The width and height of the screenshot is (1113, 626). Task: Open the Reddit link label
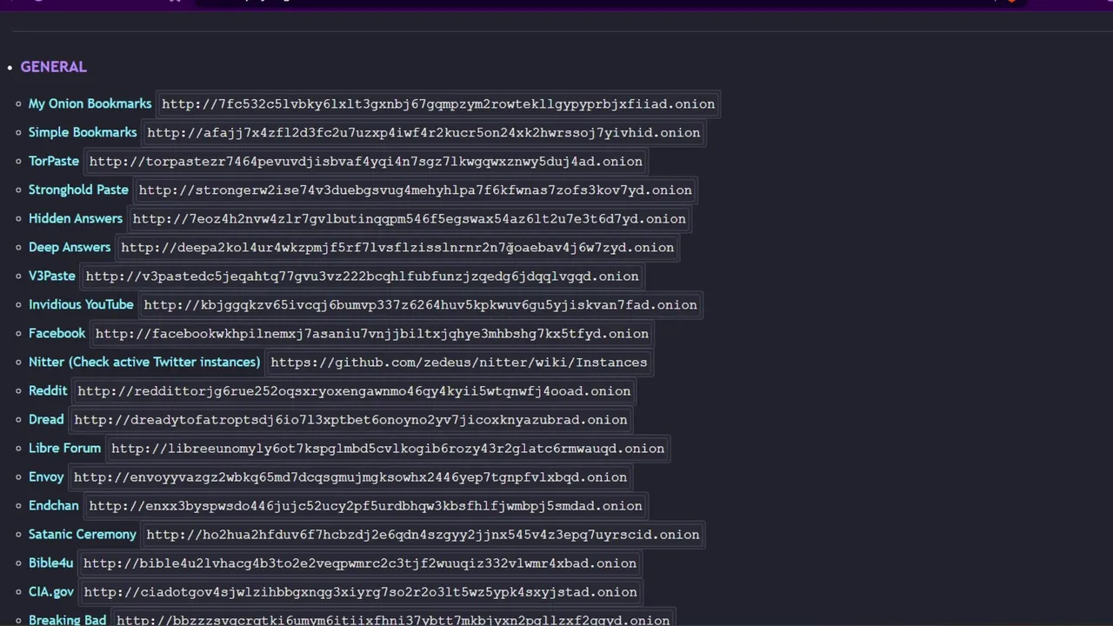pos(48,390)
